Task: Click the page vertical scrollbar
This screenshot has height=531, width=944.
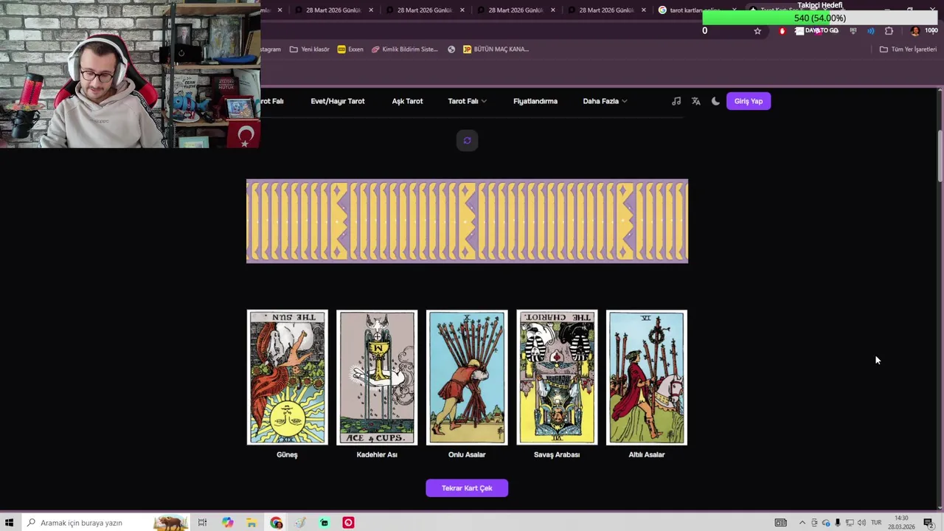Action: 940,156
